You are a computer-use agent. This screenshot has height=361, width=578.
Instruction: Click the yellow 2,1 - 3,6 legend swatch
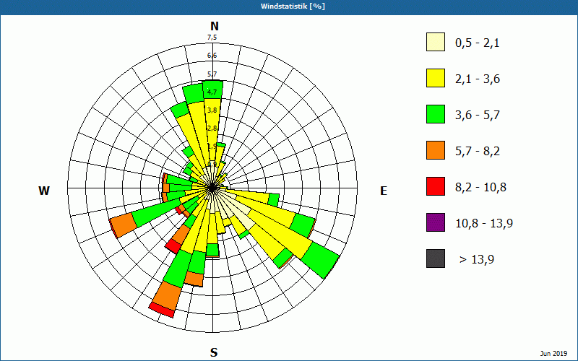coord(436,78)
